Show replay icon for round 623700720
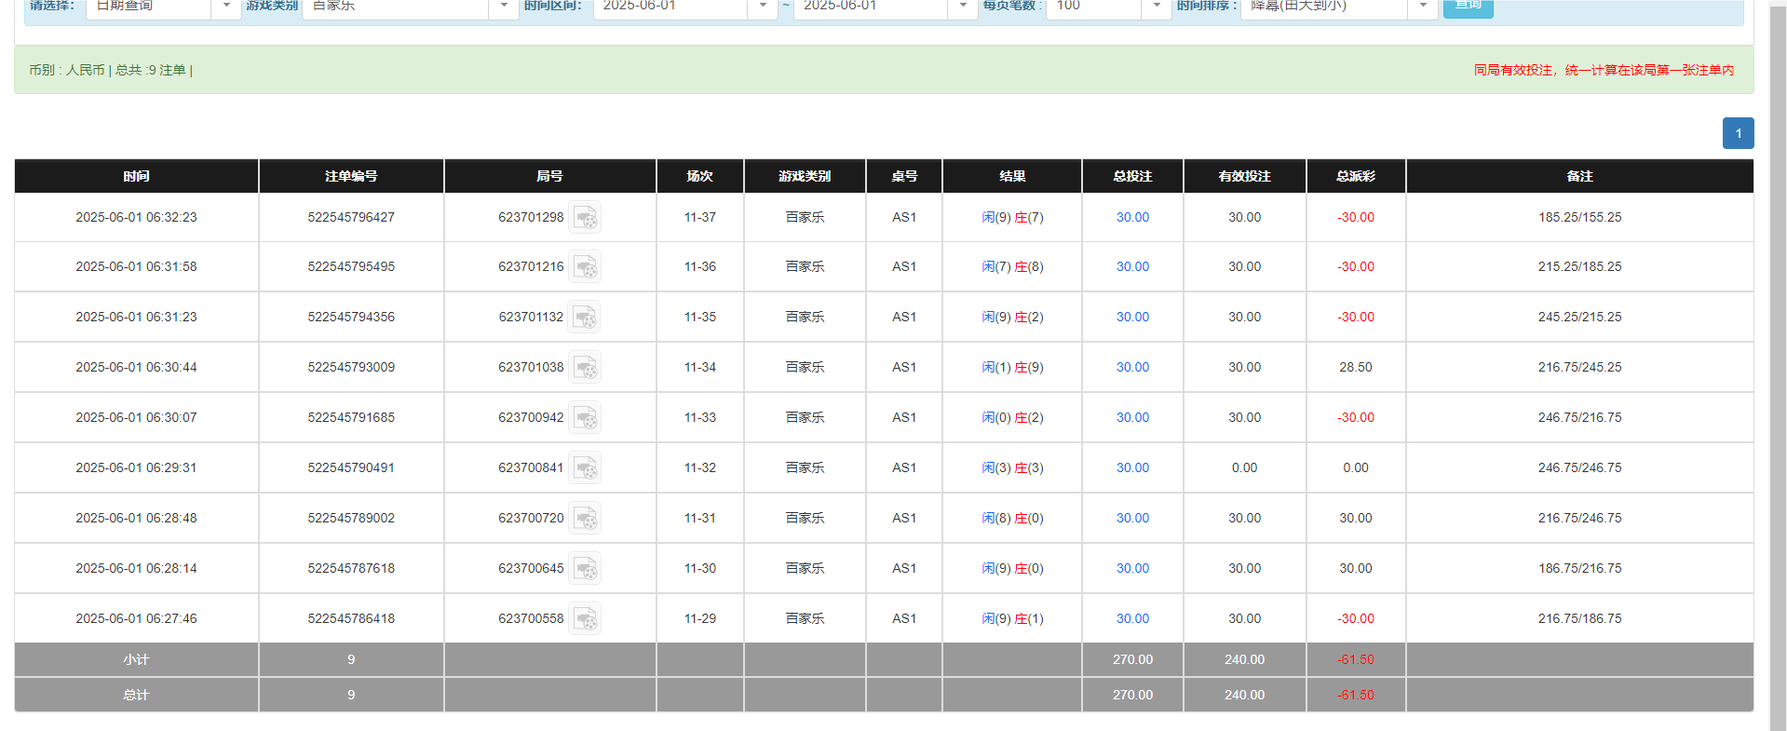1787x731 pixels. tap(585, 519)
